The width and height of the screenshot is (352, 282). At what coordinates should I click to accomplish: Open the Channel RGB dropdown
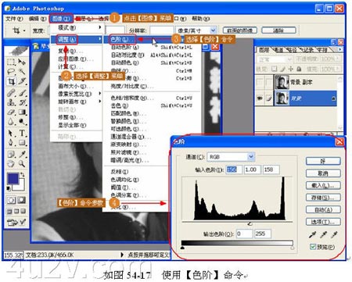(x=231, y=157)
